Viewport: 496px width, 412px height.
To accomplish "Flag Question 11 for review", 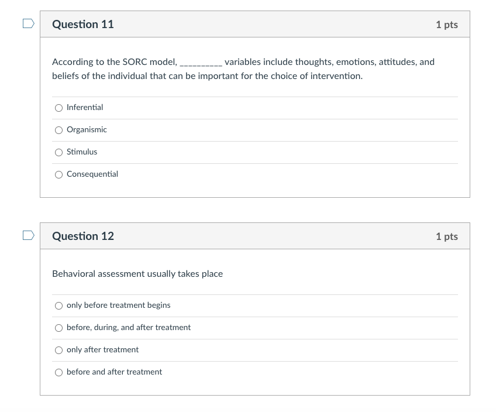I will [x=27, y=22].
